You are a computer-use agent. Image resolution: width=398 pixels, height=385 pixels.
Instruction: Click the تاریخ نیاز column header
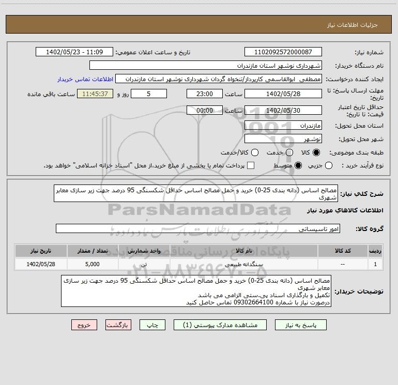41,251
